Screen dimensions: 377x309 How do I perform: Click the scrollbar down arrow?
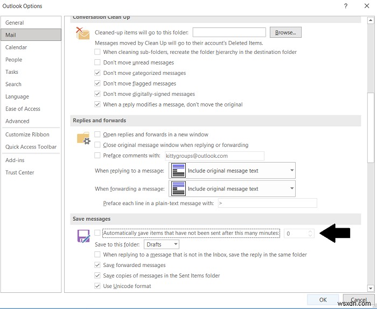(x=371, y=288)
